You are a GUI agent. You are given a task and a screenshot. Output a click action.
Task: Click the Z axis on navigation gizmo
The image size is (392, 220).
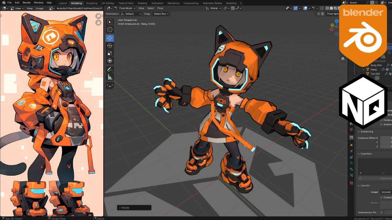pos(337,21)
